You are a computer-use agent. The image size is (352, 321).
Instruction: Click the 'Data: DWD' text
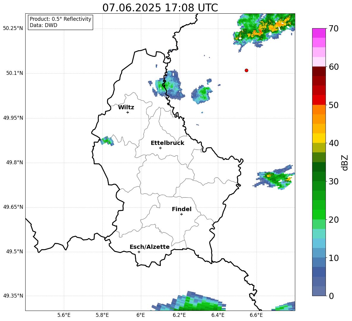[x=43, y=25]
